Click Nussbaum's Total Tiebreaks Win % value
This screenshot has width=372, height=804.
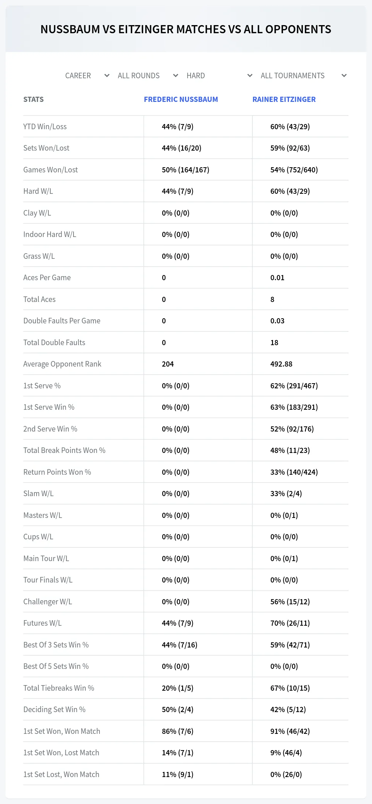pos(178,688)
